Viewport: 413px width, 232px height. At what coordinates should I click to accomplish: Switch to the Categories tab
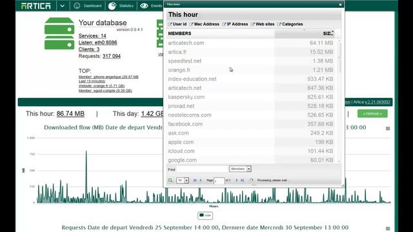(290, 24)
